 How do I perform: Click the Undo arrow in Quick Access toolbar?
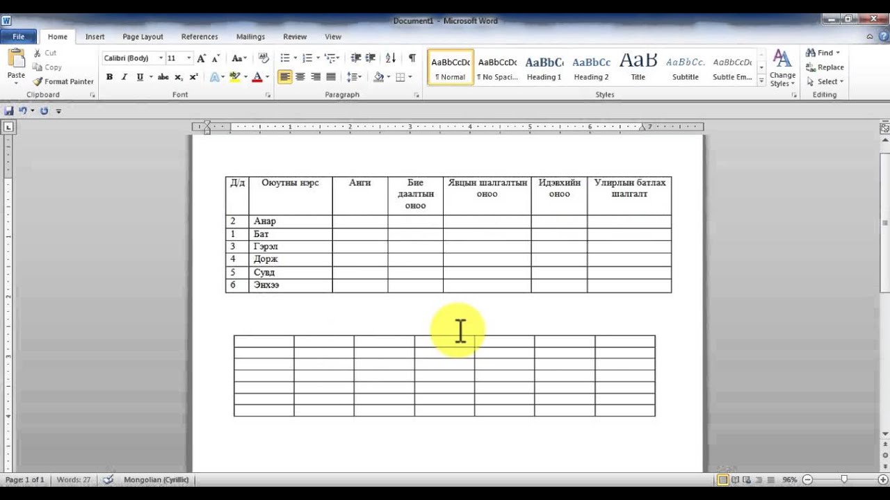click(x=23, y=111)
